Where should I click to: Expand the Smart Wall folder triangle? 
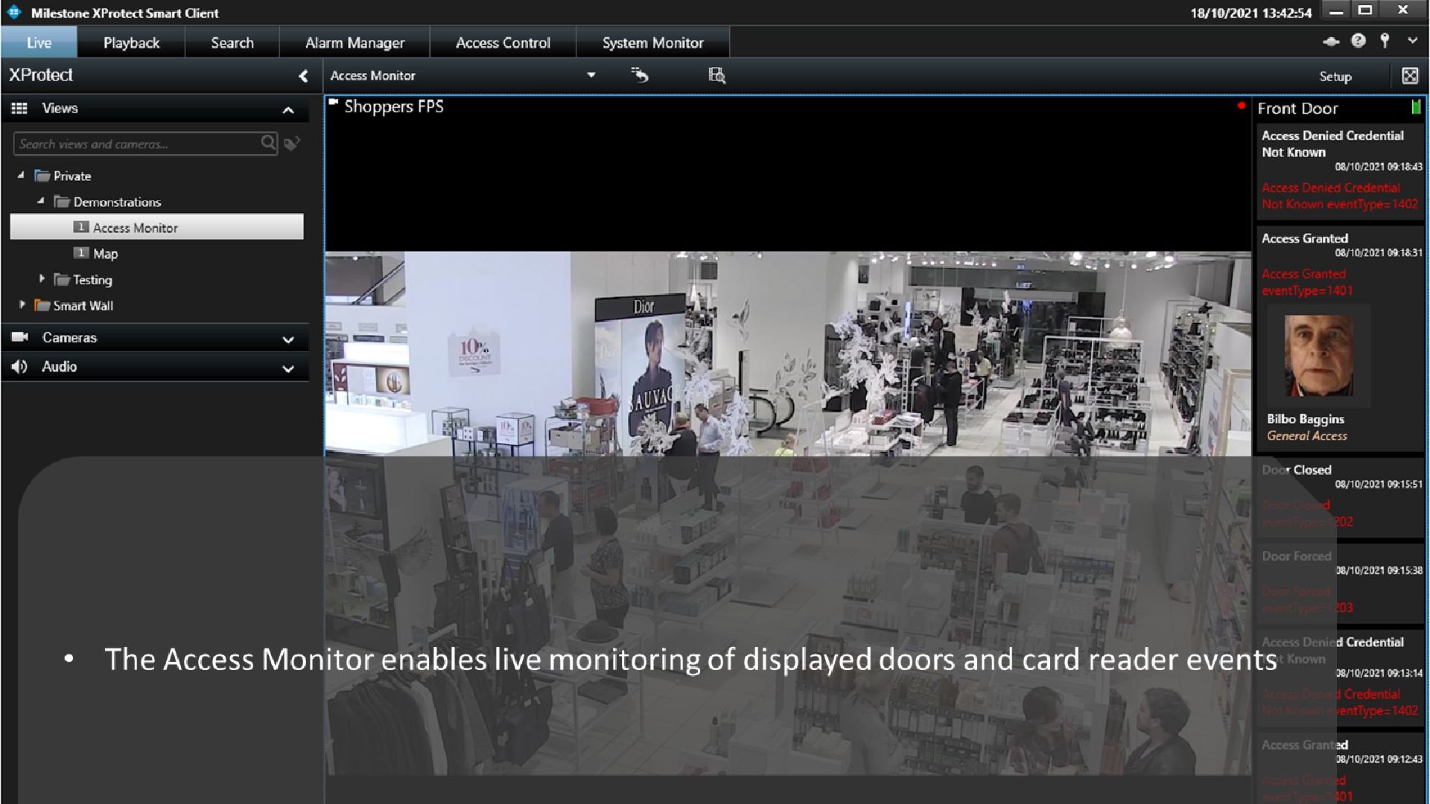(x=22, y=304)
